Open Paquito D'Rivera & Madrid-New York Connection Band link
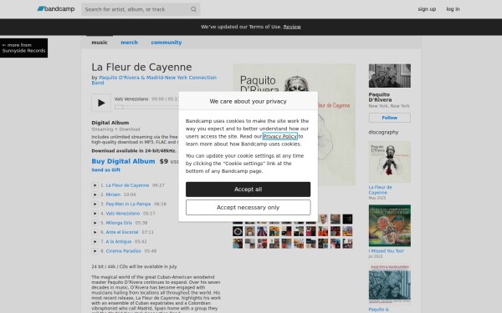 point(154,80)
